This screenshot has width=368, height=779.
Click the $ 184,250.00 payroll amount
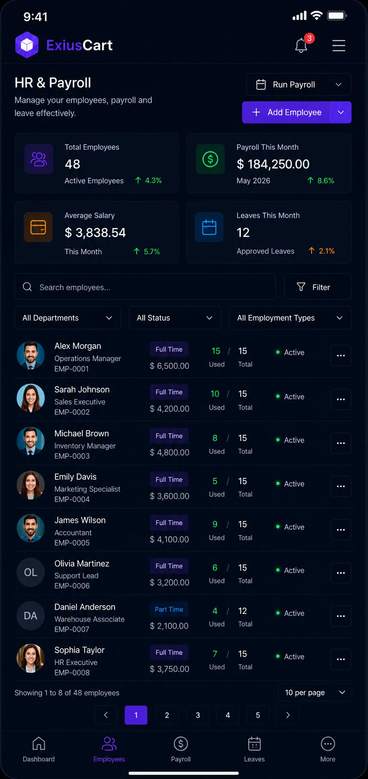273,164
